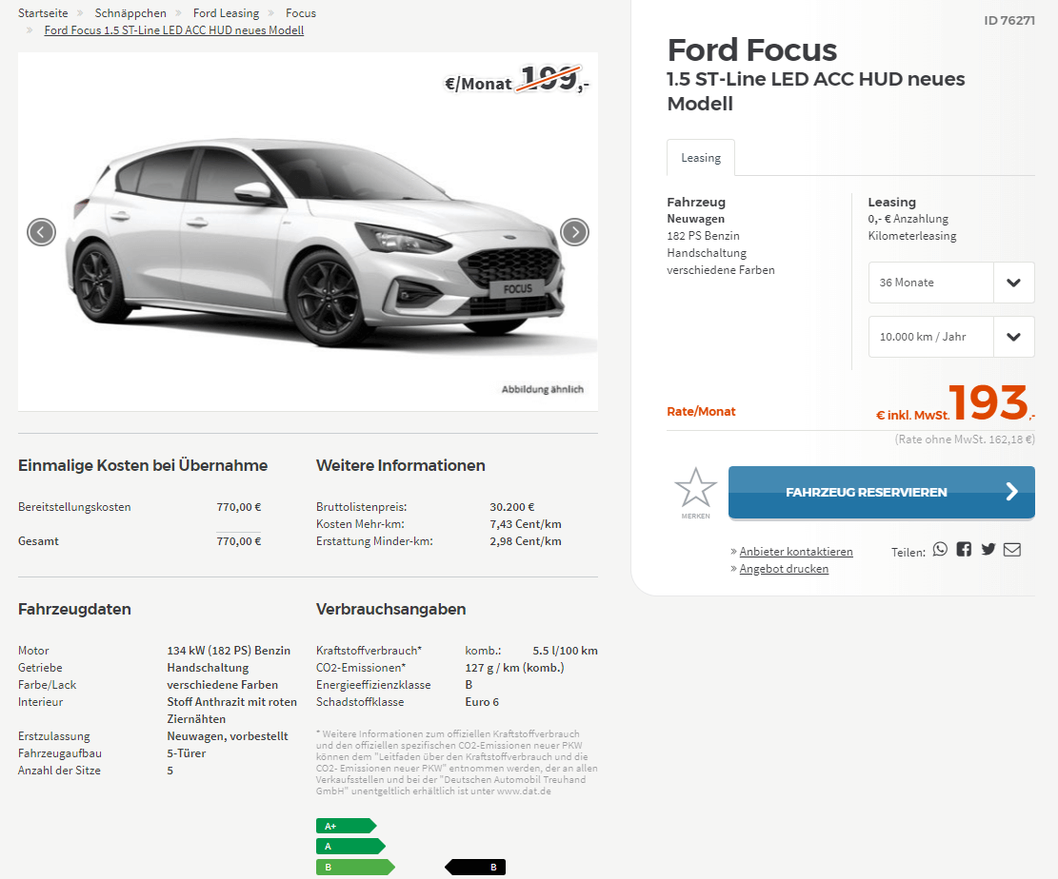The width and height of the screenshot is (1058, 879).
Task: Click the 127 g / km (komb.) value
Action: pos(514,668)
